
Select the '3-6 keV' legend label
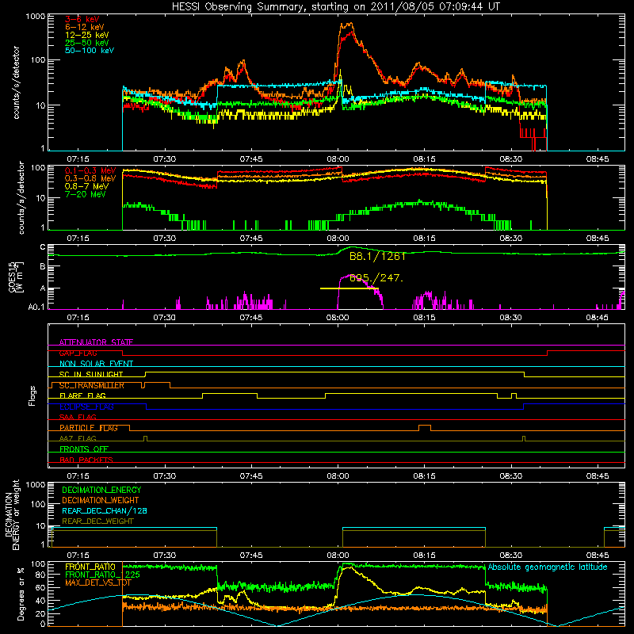point(82,19)
